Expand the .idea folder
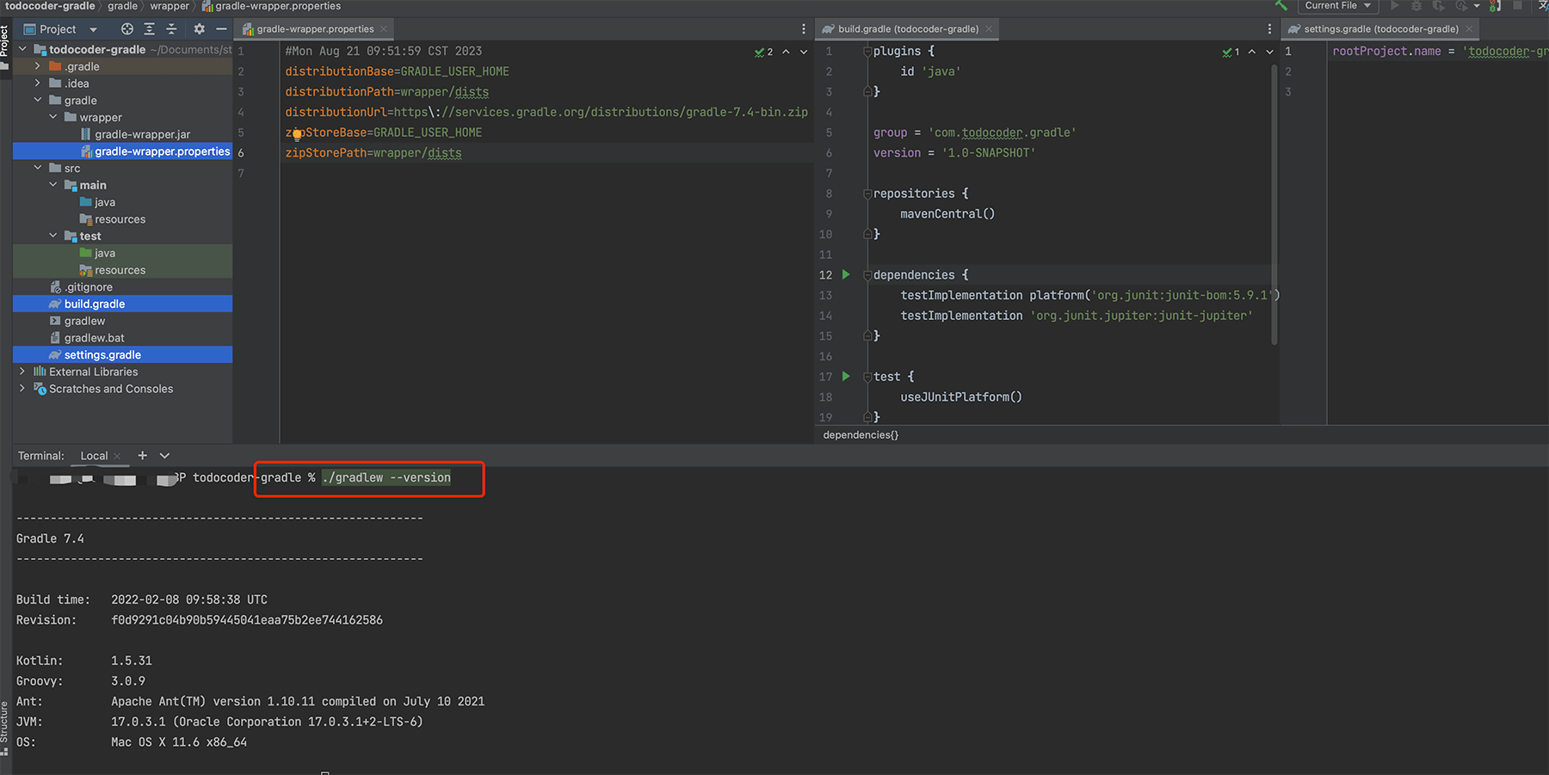Image resolution: width=1549 pixels, height=775 pixels. (x=38, y=83)
